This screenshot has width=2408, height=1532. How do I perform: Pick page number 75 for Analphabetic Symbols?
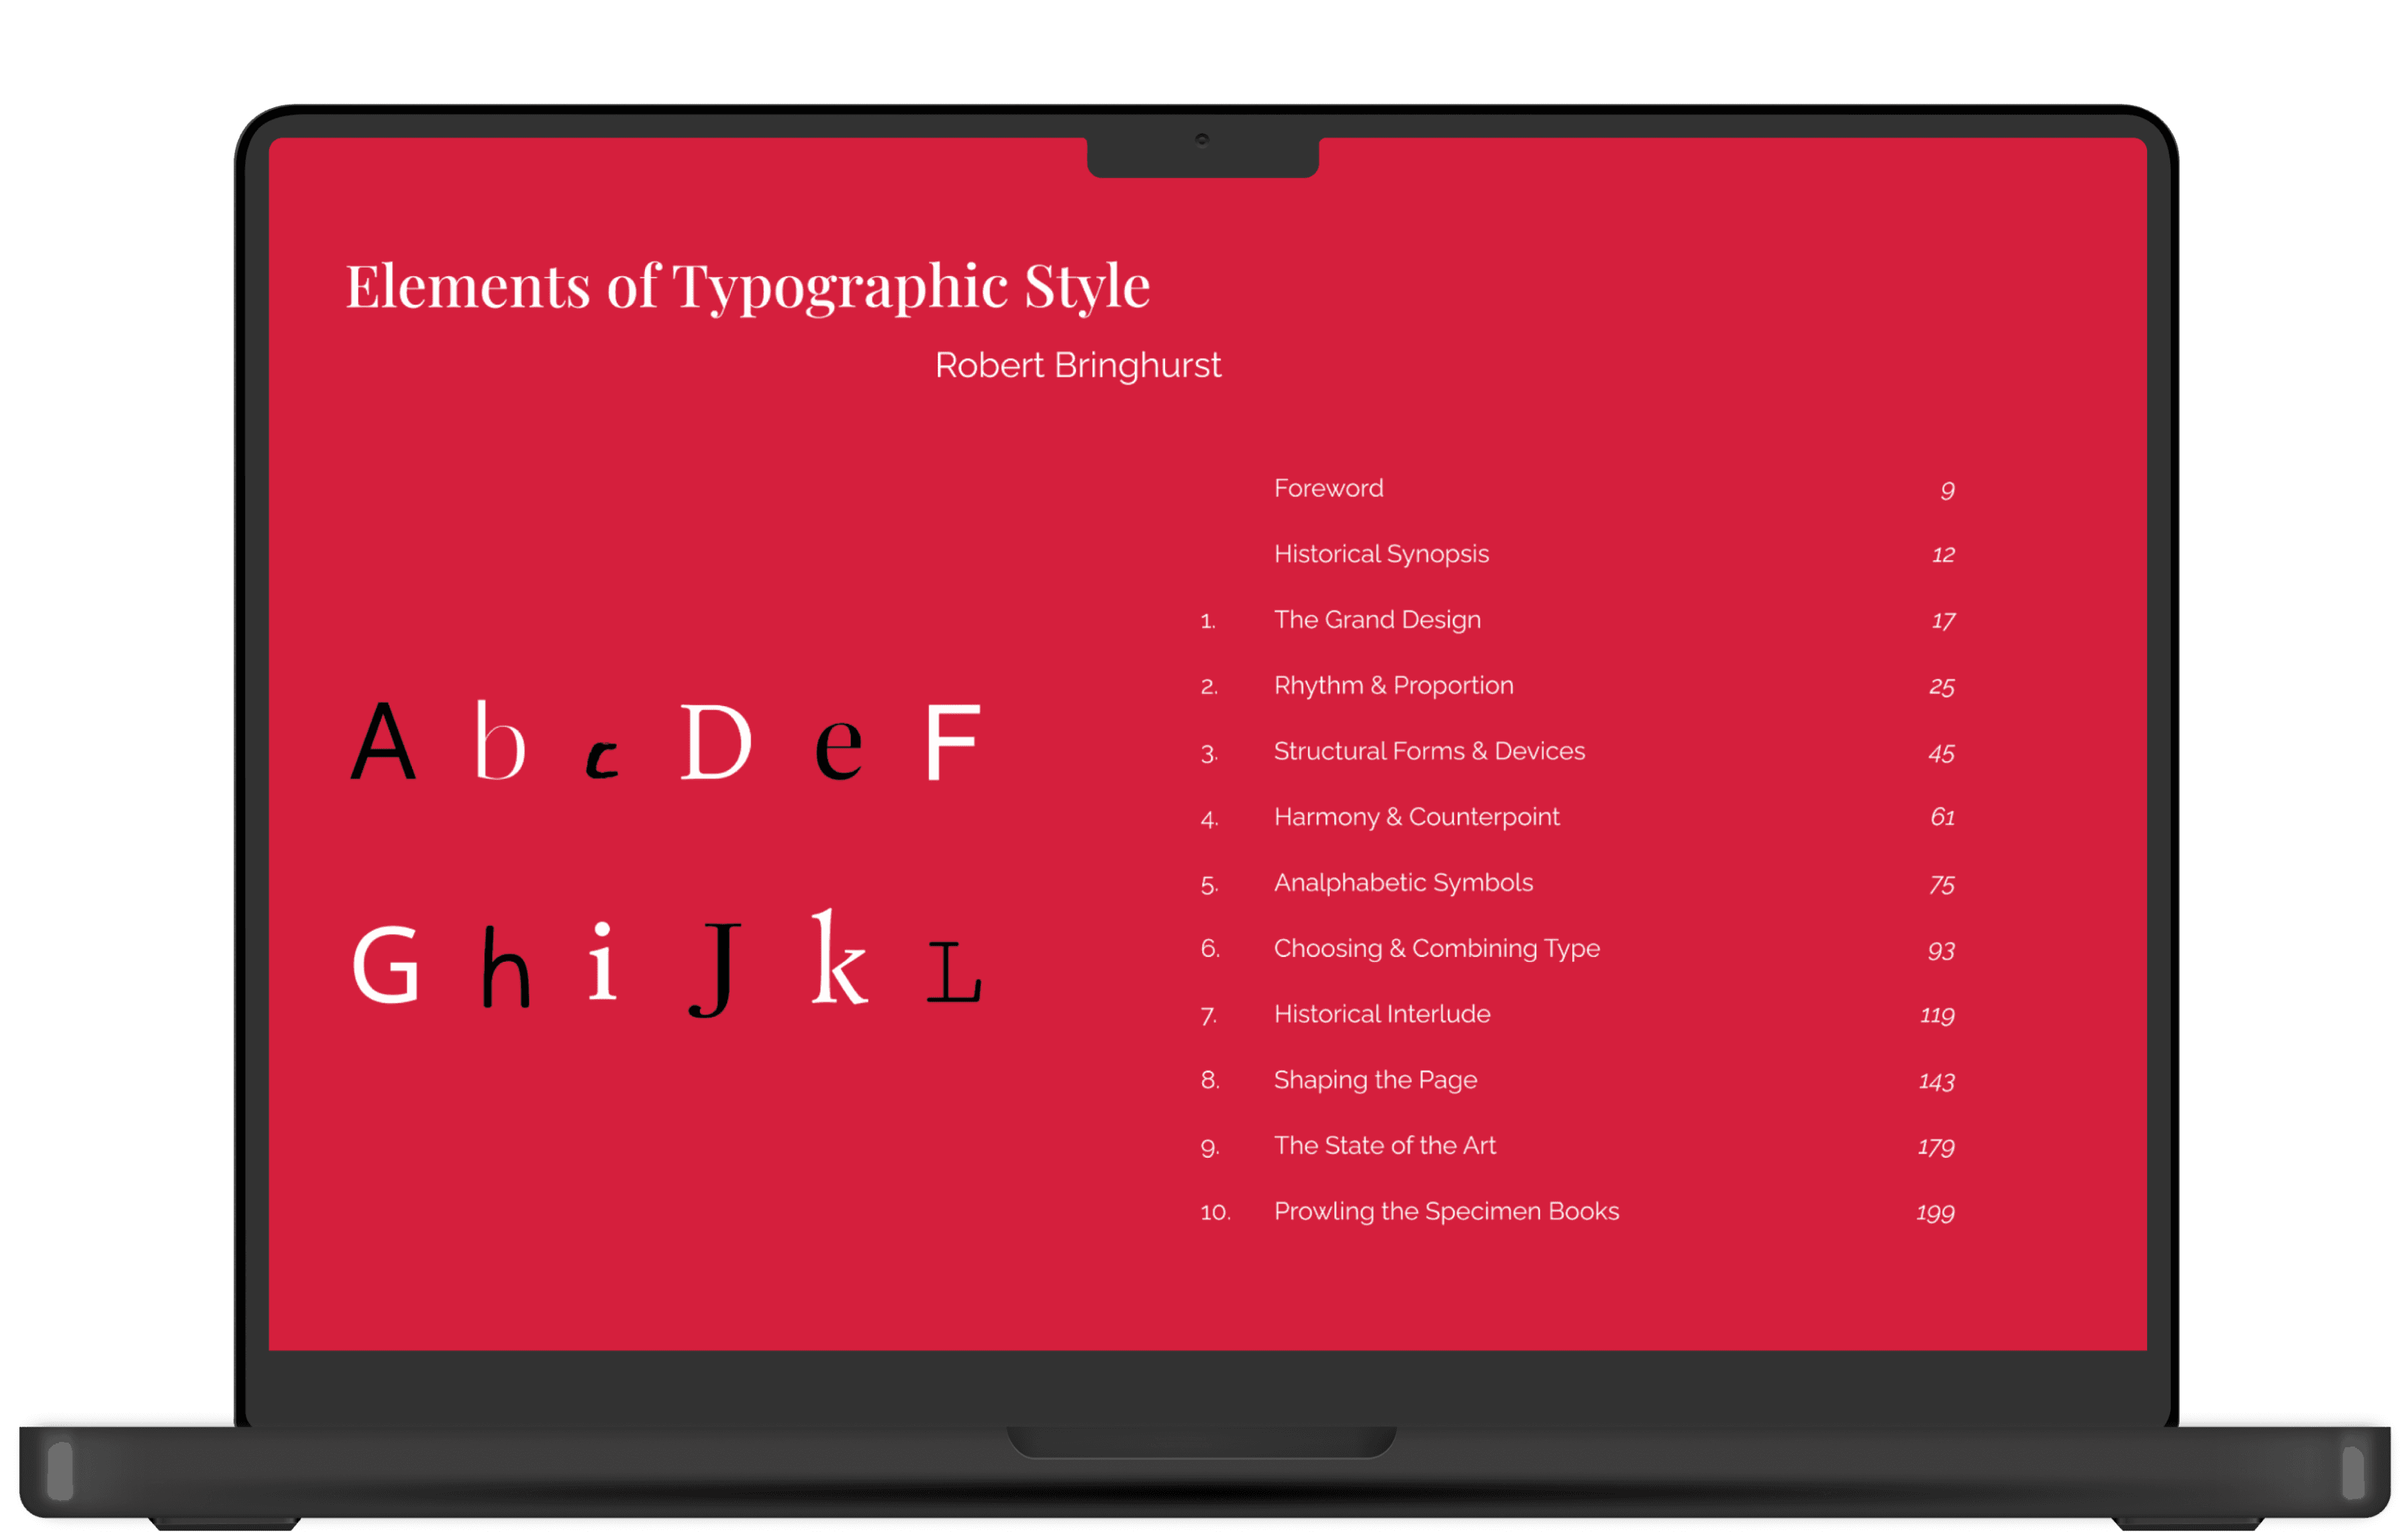click(x=1941, y=884)
